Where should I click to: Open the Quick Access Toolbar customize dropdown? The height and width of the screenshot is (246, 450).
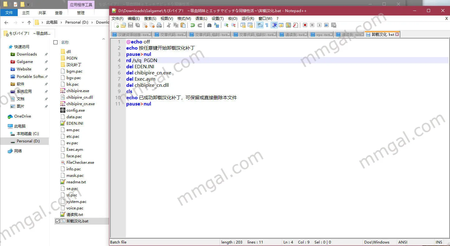[28, 4]
